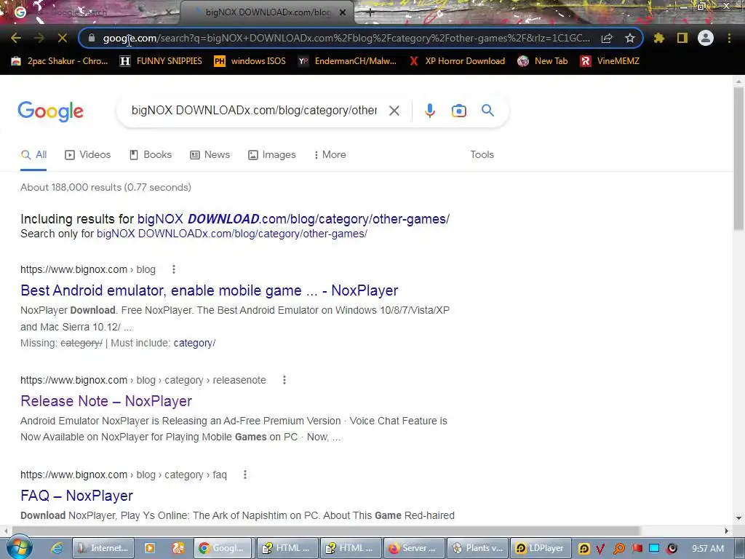Open 'FAQ – NoxPlayer' result
The height and width of the screenshot is (559, 745).
76,496
